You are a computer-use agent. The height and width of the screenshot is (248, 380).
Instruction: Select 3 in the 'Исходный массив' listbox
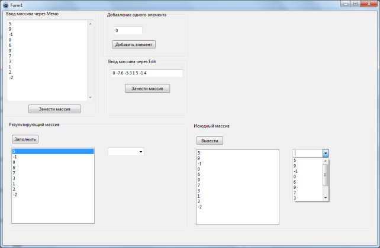(x=237, y=191)
